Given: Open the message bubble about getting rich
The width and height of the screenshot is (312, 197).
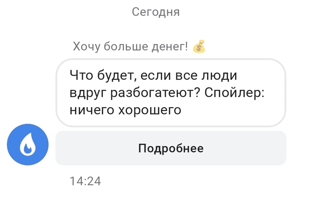Looking at the screenshot, I should pos(170,92).
